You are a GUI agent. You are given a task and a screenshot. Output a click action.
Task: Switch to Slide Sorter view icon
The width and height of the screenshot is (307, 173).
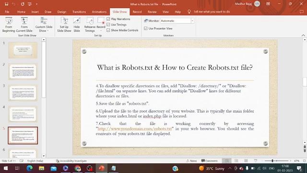(236, 161)
